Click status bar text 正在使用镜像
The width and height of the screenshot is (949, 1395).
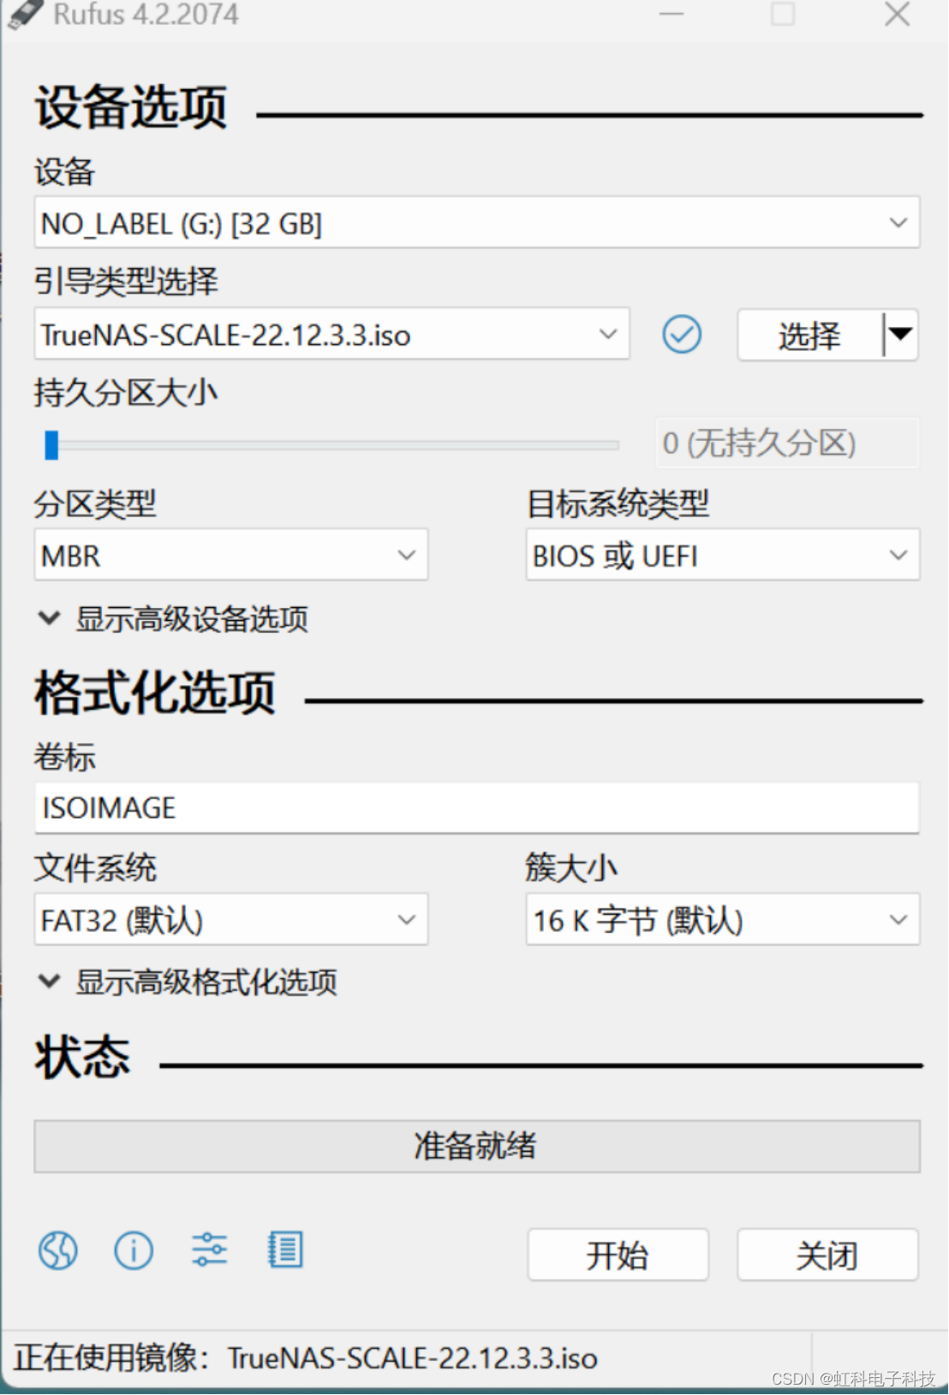point(306,1358)
